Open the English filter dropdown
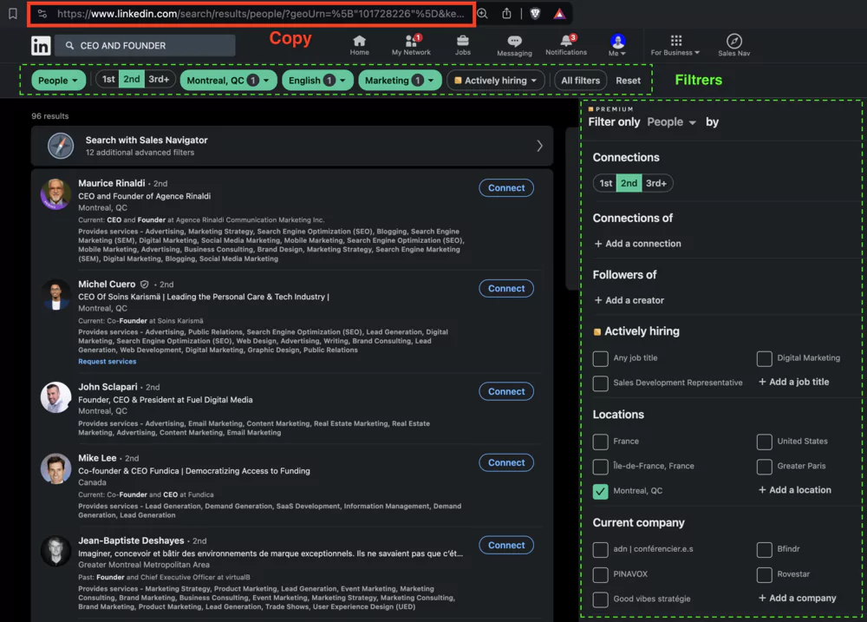Viewport: 867px width, 622px height. point(317,80)
